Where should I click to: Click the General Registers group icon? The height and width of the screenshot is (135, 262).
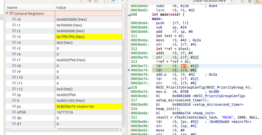(11, 14)
